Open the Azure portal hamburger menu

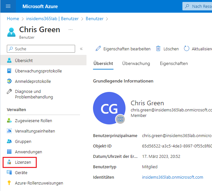tap(8, 6)
